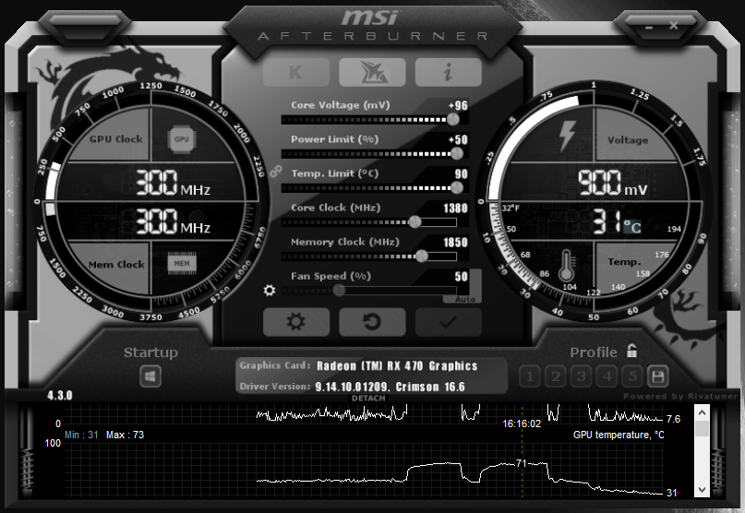Click the Memory Clock slider handle
The height and width of the screenshot is (513, 745).
[422, 256]
